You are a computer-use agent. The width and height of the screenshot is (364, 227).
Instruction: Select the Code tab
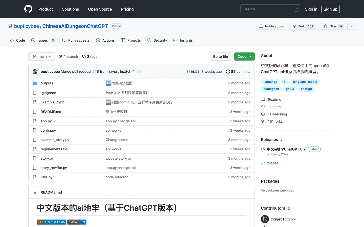(x=18, y=40)
